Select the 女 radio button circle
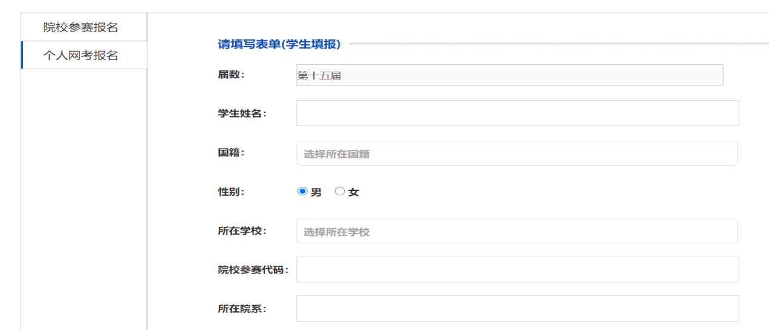This screenshot has width=769, height=330. pyautogui.click(x=340, y=192)
